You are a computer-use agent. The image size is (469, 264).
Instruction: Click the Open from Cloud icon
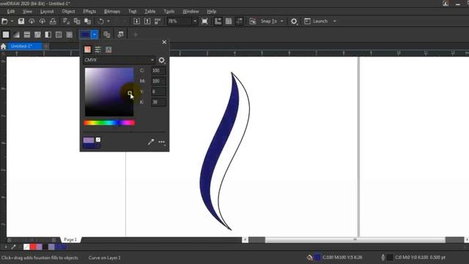click(x=32, y=21)
